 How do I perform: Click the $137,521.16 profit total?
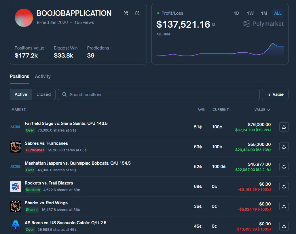[x=183, y=24]
